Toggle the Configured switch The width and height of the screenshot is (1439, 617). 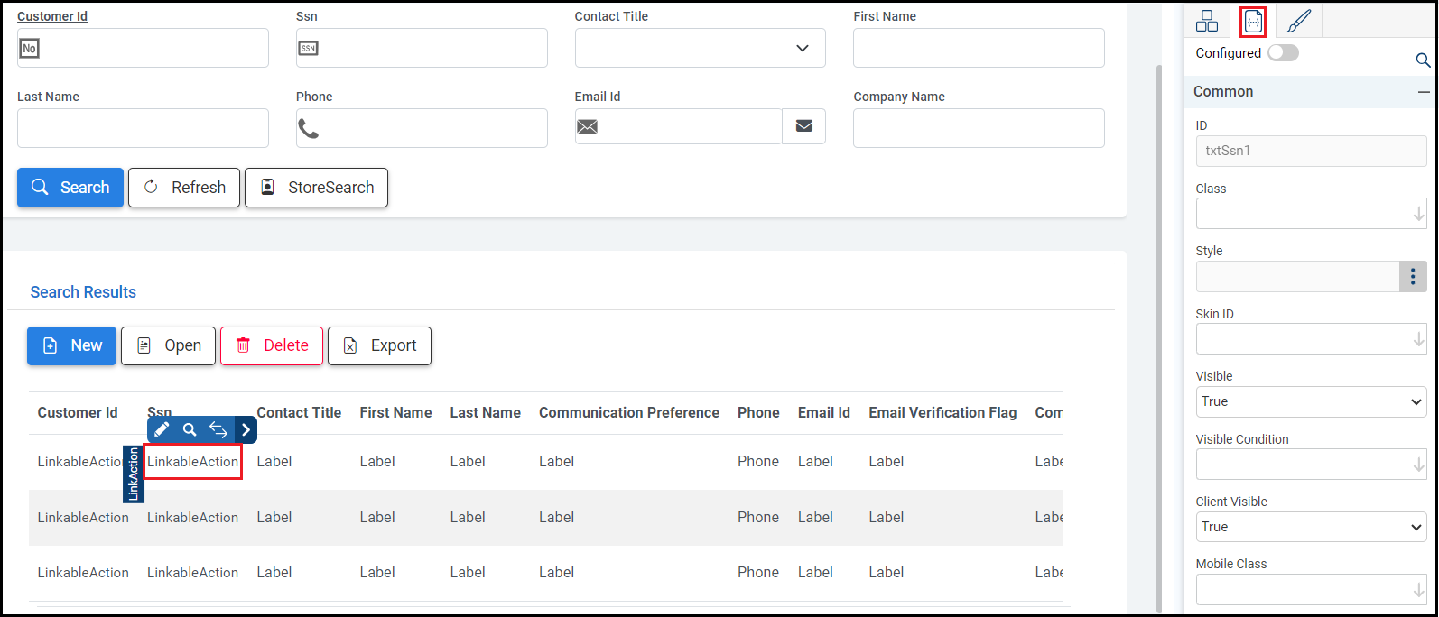tap(1283, 53)
